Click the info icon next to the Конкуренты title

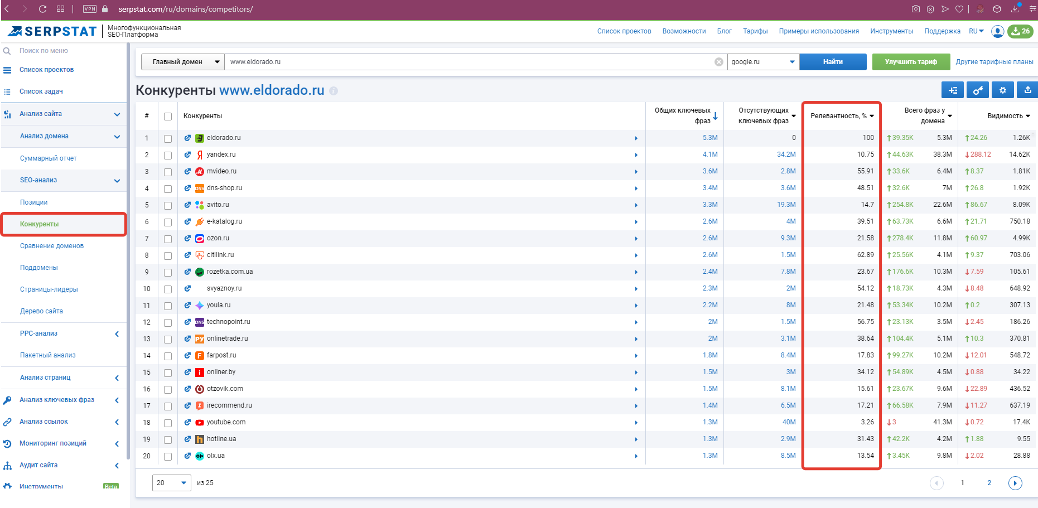pyautogui.click(x=334, y=91)
